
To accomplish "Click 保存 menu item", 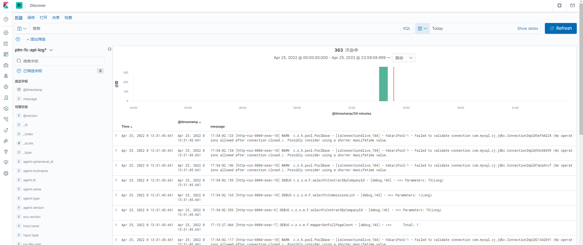I will pyautogui.click(x=31, y=18).
